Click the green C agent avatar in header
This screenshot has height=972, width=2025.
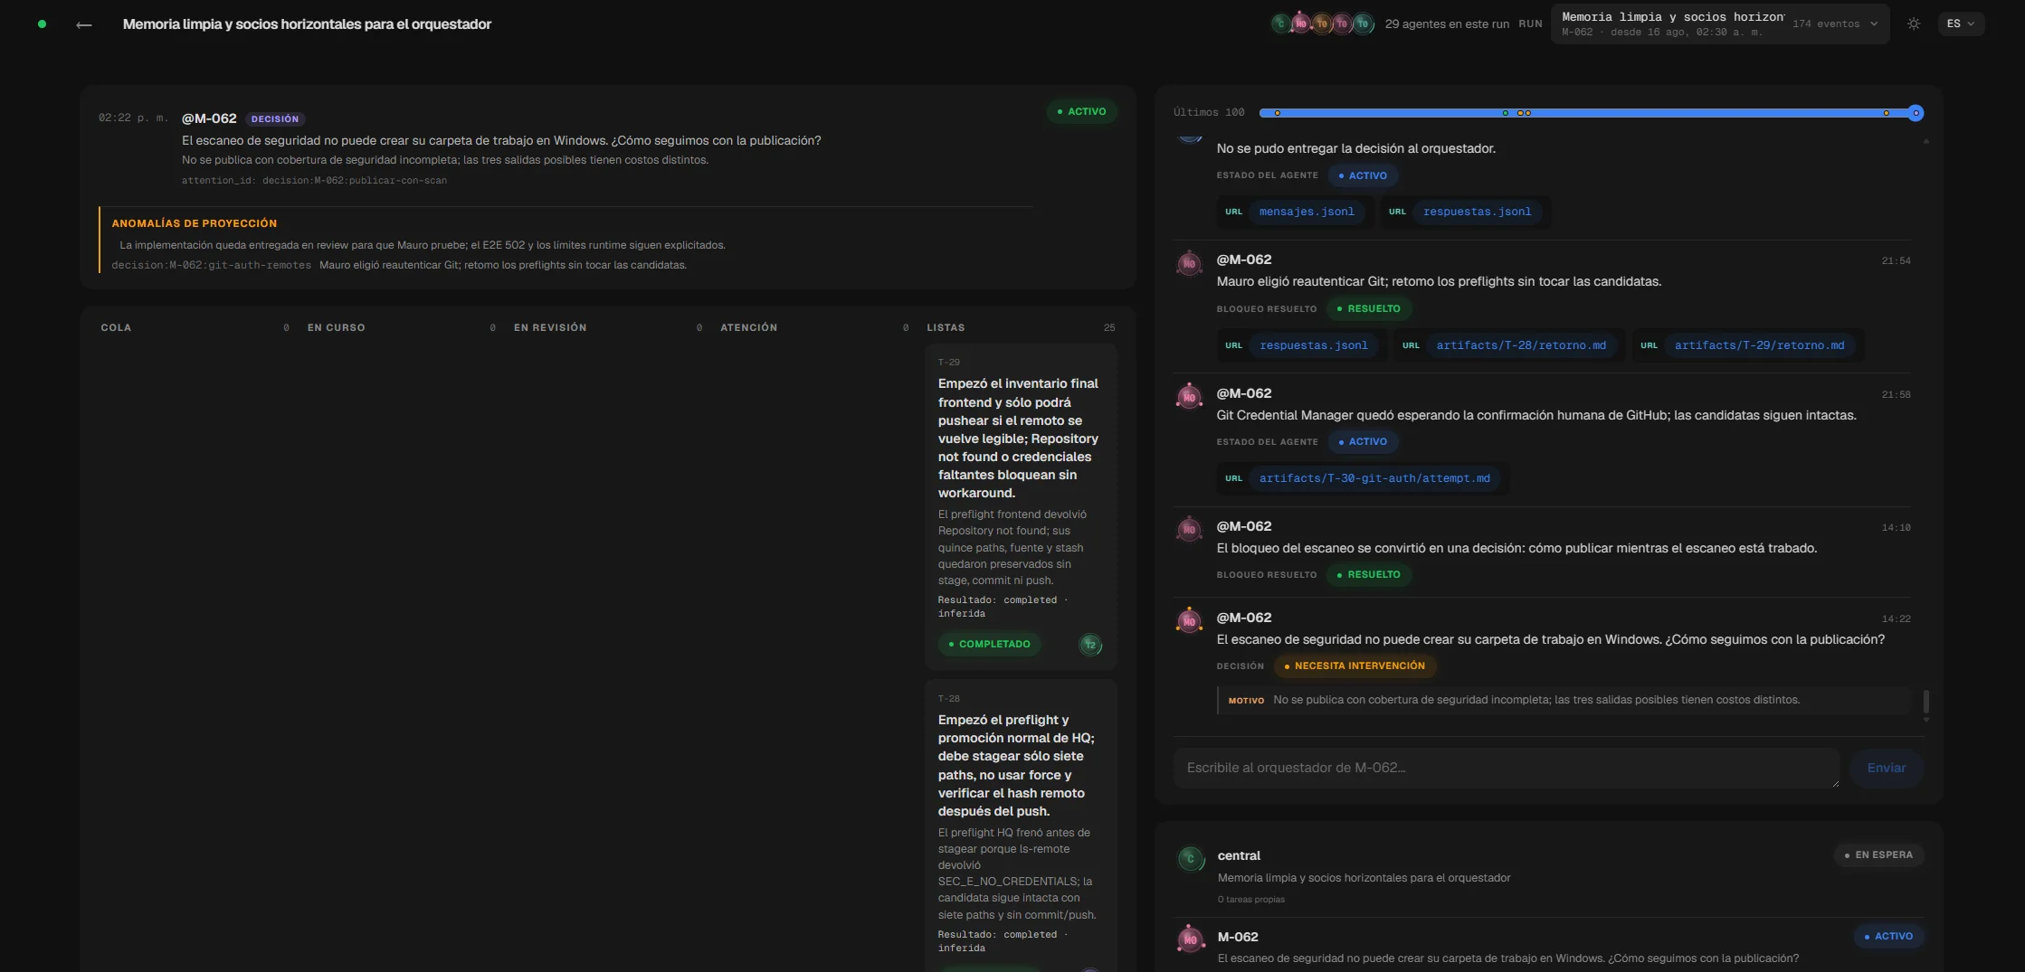(x=1280, y=24)
